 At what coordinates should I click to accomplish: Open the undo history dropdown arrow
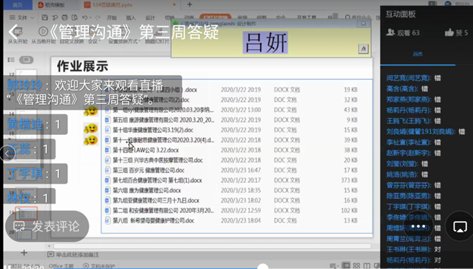tap(91, 18)
